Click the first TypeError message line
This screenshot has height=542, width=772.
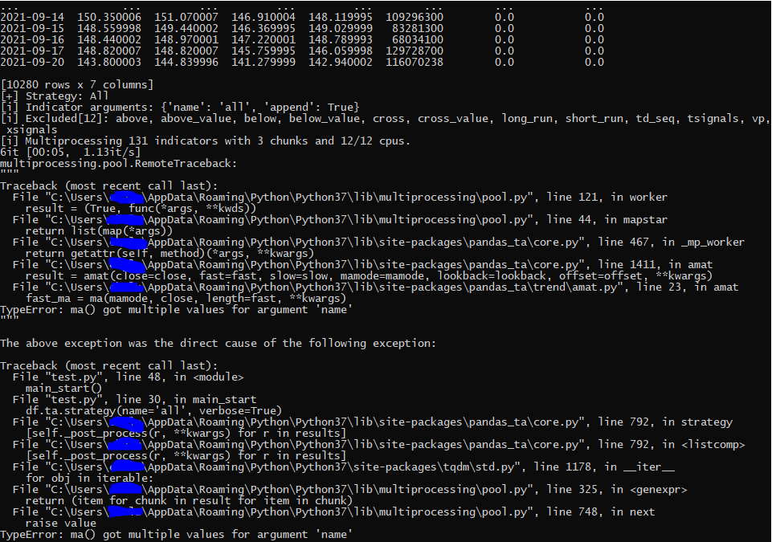[x=176, y=310]
